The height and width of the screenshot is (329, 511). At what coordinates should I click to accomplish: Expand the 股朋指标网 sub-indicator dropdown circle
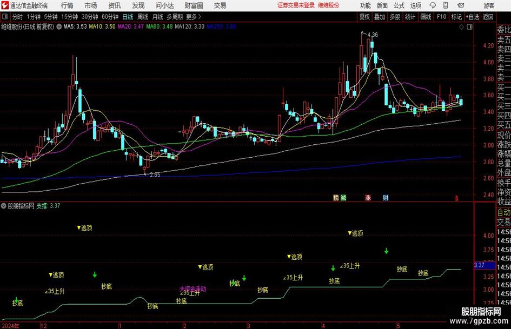coord(4,206)
